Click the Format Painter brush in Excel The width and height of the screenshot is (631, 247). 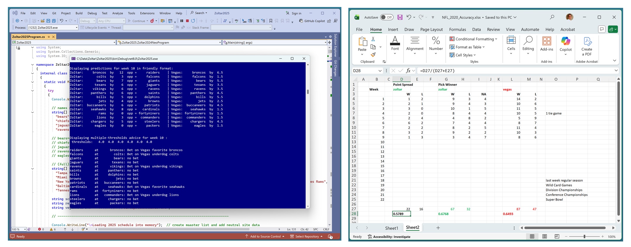pyautogui.click(x=373, y=55)
